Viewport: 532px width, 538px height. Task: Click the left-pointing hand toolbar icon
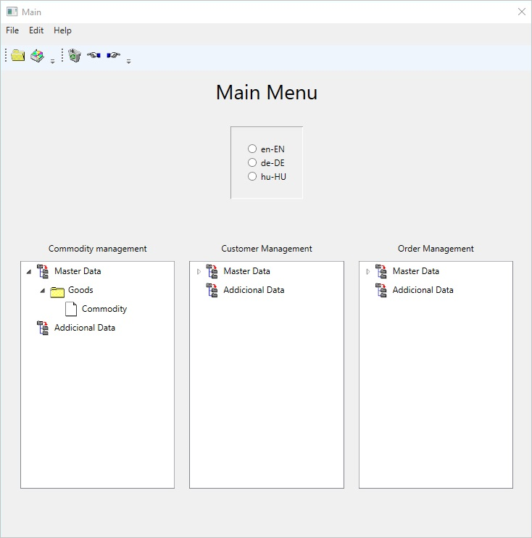point(93,56)
